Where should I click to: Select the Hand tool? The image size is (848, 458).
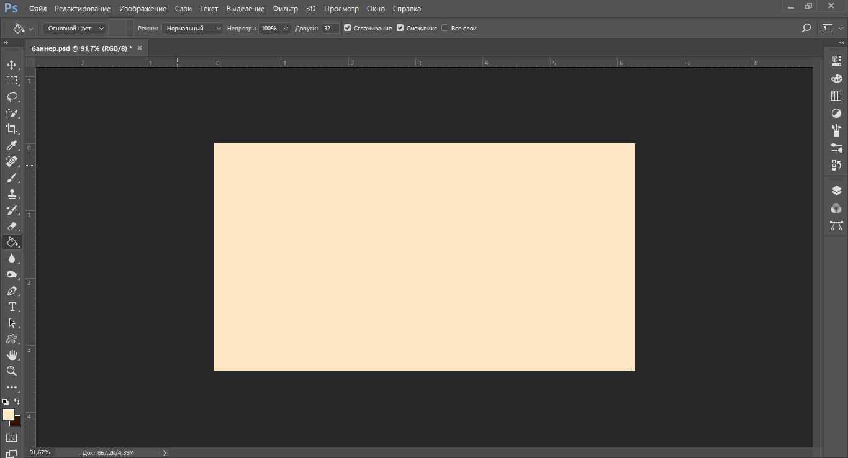12,355
